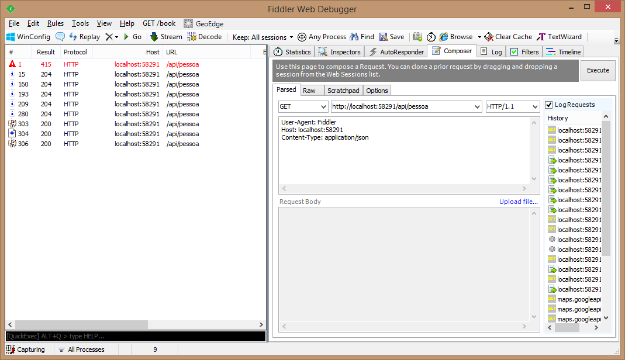
Task: Click the timer stopwatch toolbar icon
Action: click(431, 37)
